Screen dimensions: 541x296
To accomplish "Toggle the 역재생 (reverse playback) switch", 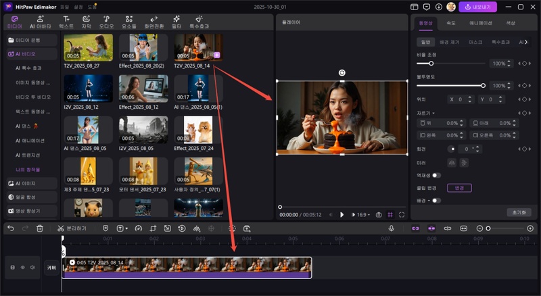I will pos(436,175).
